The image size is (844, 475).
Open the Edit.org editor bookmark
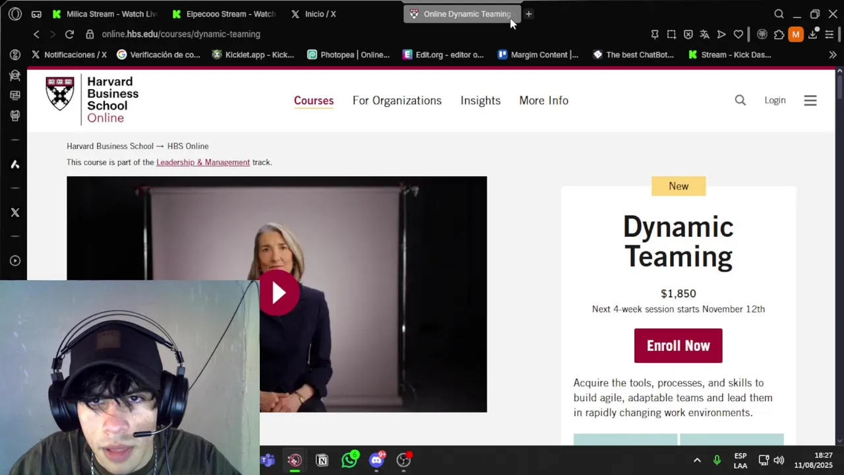(x=443, y=55)
